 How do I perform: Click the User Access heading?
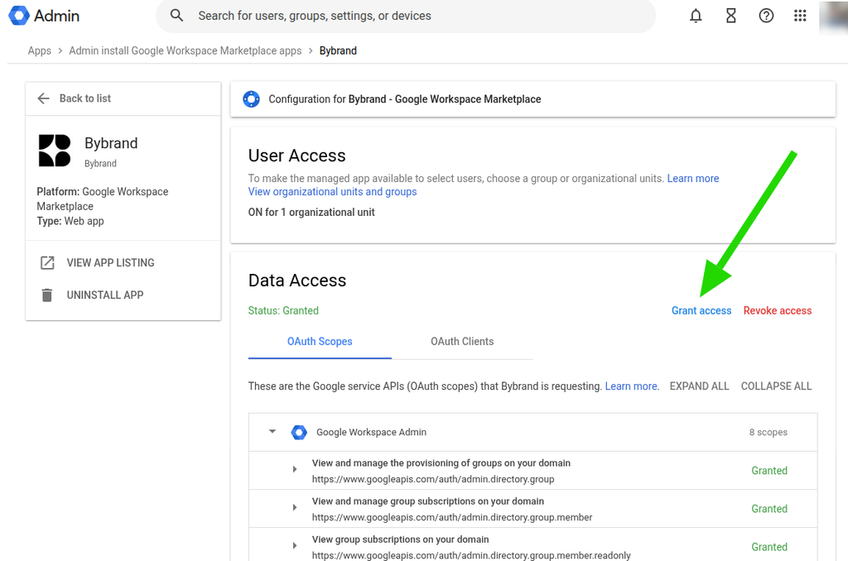pyautogui.click(x=297, y=156)
